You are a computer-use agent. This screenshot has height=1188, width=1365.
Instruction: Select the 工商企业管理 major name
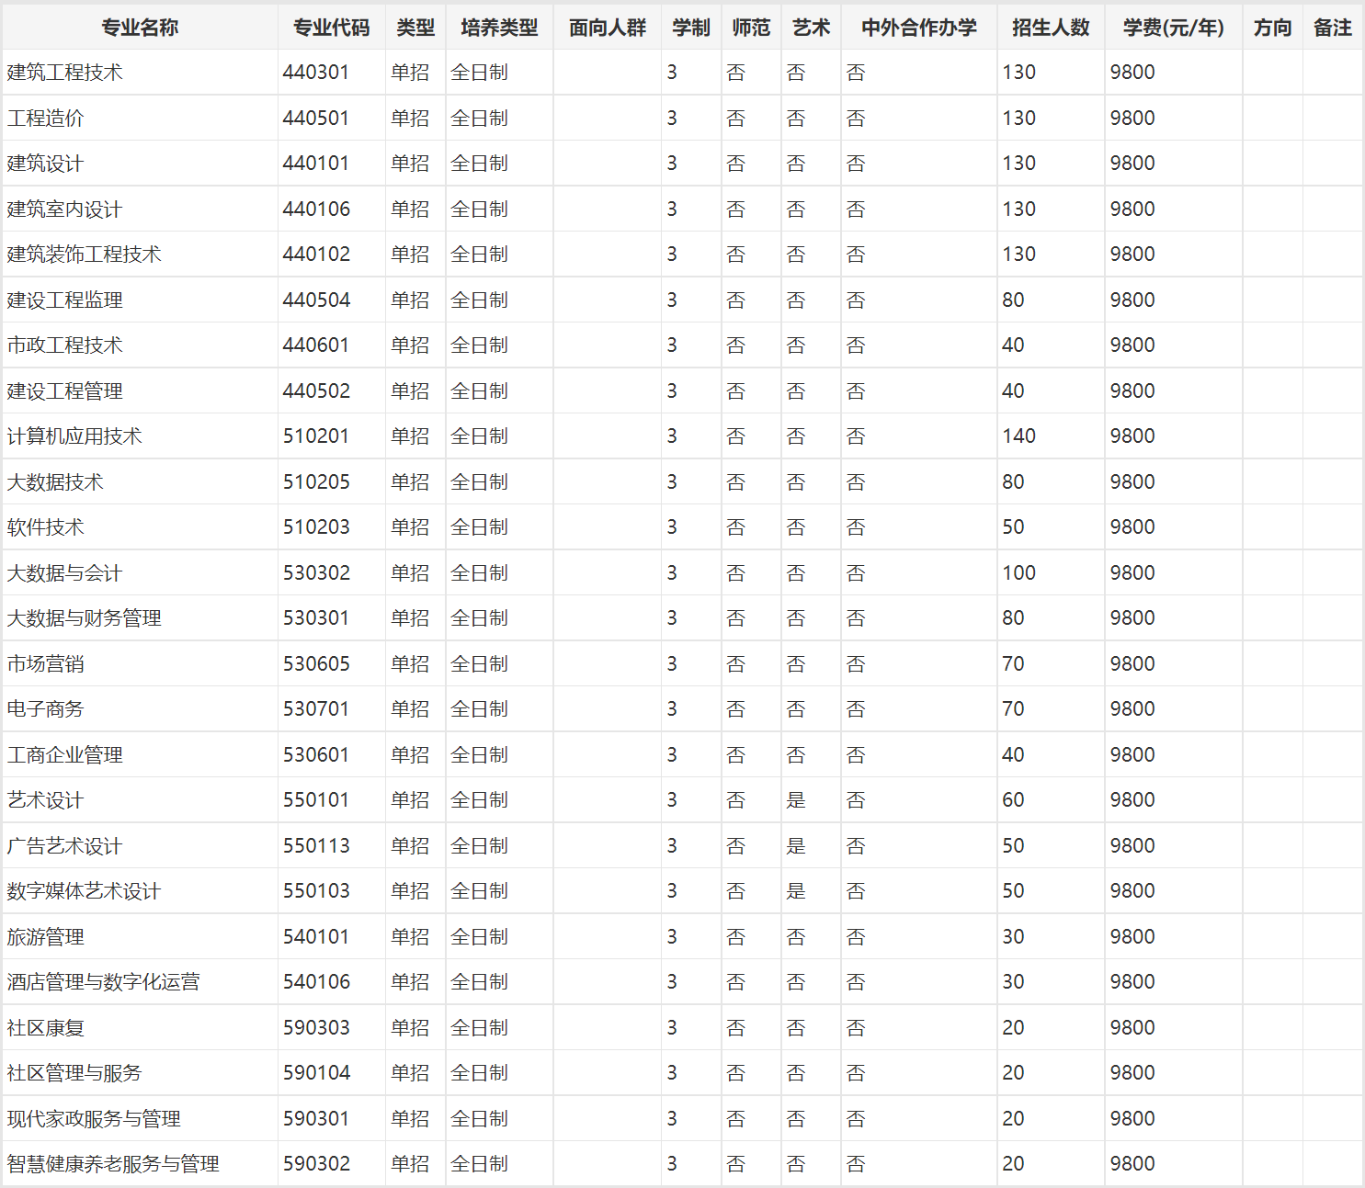pos(64,754)
